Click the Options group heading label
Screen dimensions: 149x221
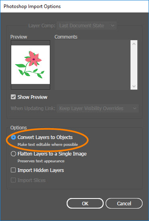[18, 128]
